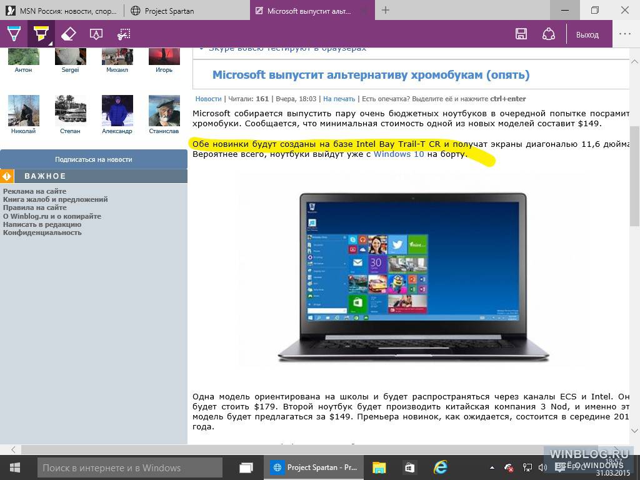Screen dimensions: 640x480
Task: Open Михаил's avatar thumbnail
Action: [117, 57]
